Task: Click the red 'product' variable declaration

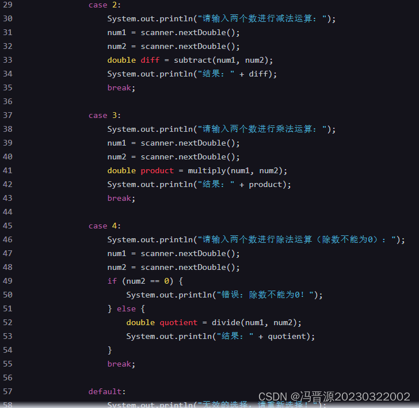Action: (157, 171)
